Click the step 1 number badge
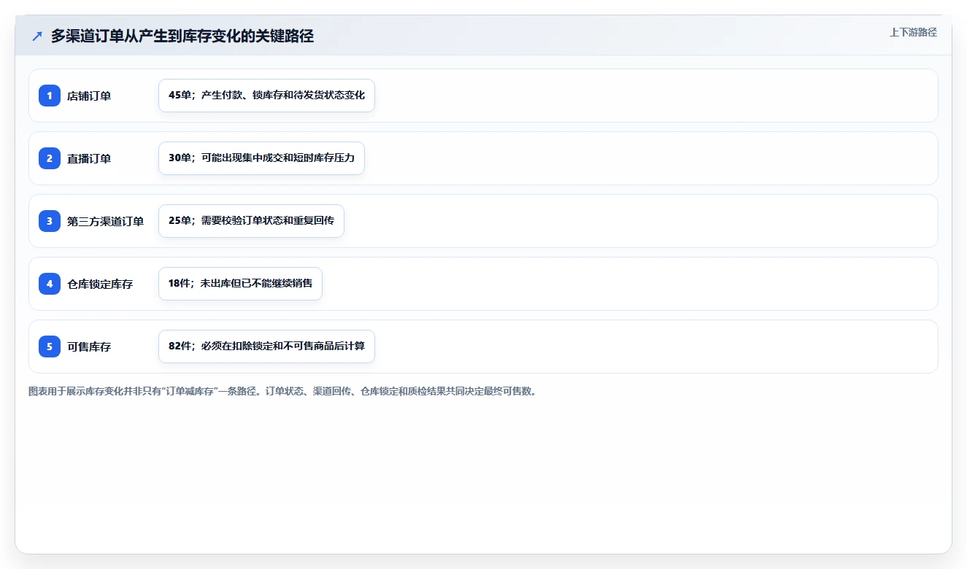Image resolution: width=967 pixels, height=569 pixels. pyautogui.click(x=50, y=96)
